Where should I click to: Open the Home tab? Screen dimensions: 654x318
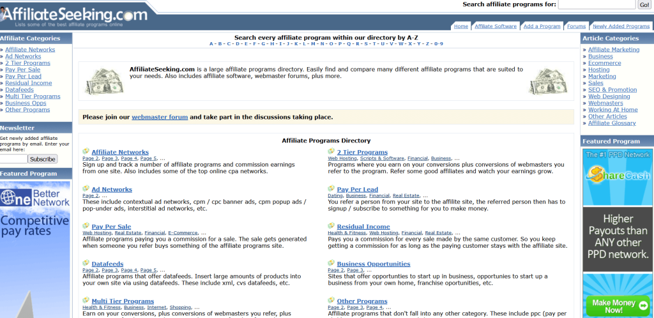[461, 26]
